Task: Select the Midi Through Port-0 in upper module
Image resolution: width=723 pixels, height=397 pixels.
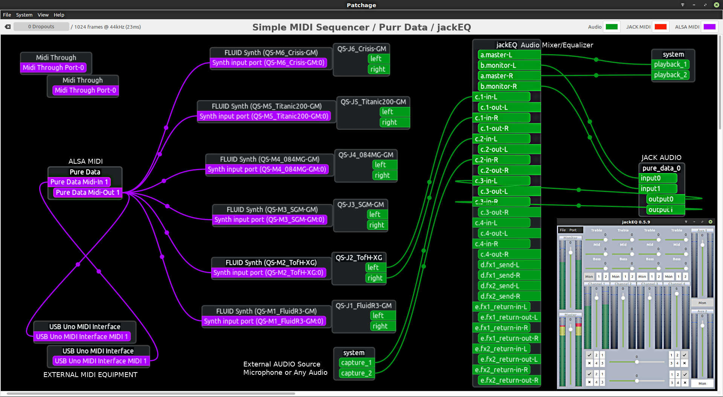Action: coord(53,68)
